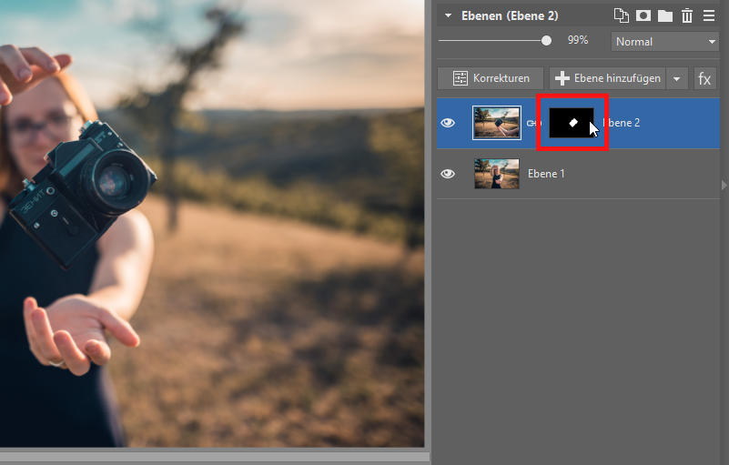The height and width of the screenshot is (465, 729).
Task: Click the duplicate layer icon
Action: tap(622, 15)
